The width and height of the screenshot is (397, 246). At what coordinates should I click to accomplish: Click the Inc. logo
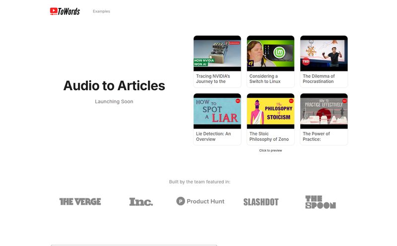click(x=141, y=202)
